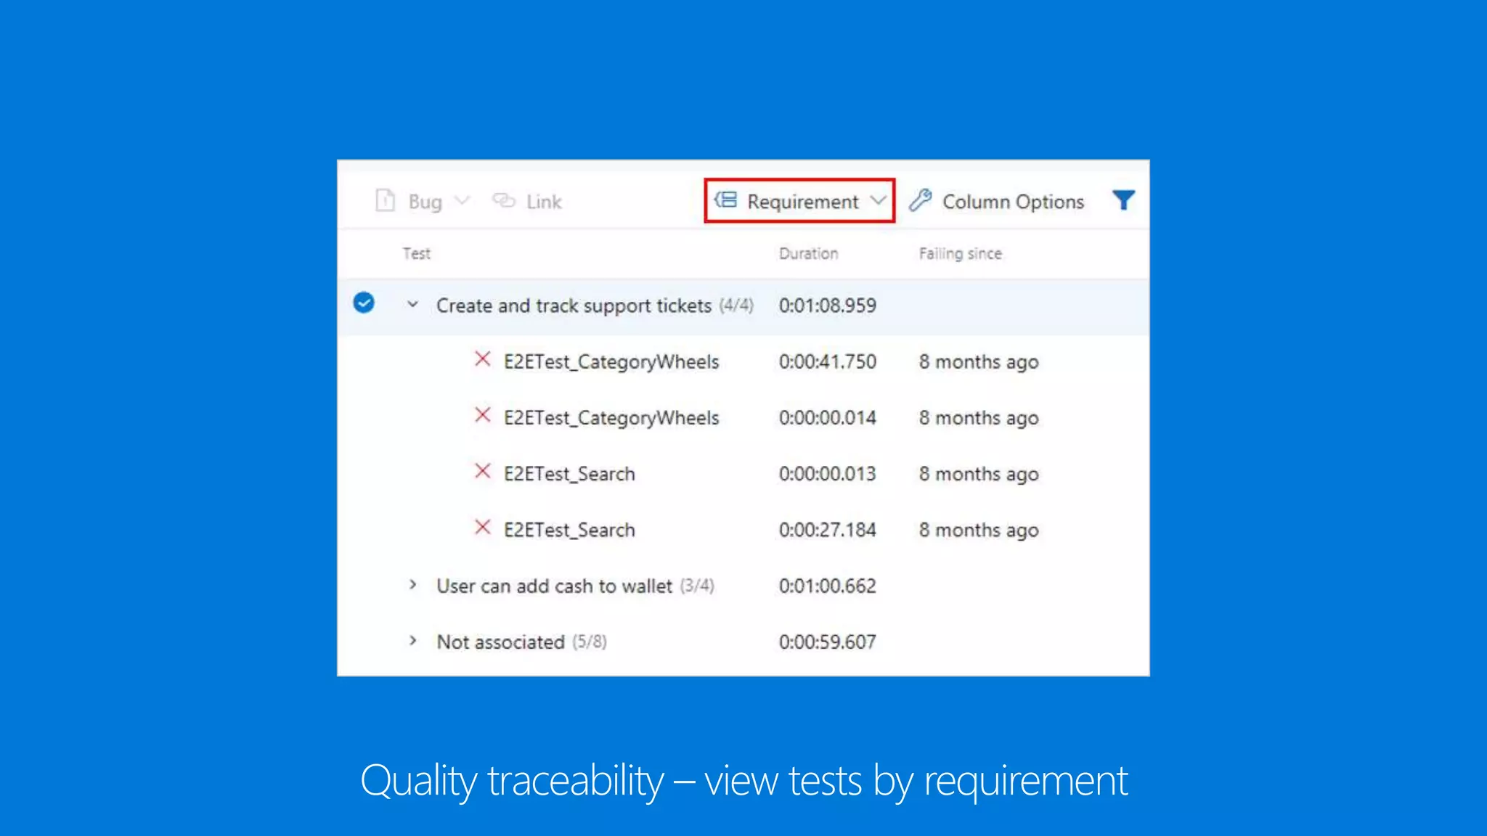Click the filter funnel icon
The image size is (1487, 836).
1123,200
